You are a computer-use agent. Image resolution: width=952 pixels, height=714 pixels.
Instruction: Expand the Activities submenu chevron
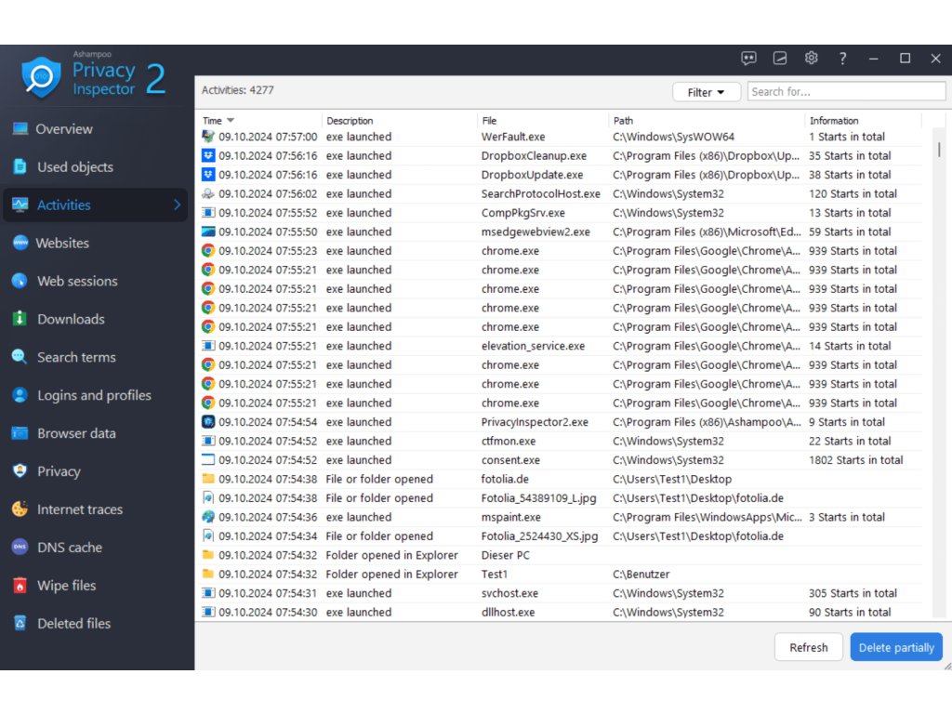pos(177,205)
